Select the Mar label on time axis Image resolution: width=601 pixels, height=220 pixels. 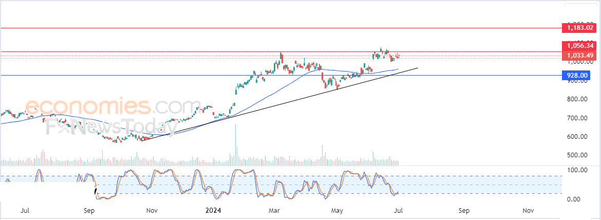[274, 210]
